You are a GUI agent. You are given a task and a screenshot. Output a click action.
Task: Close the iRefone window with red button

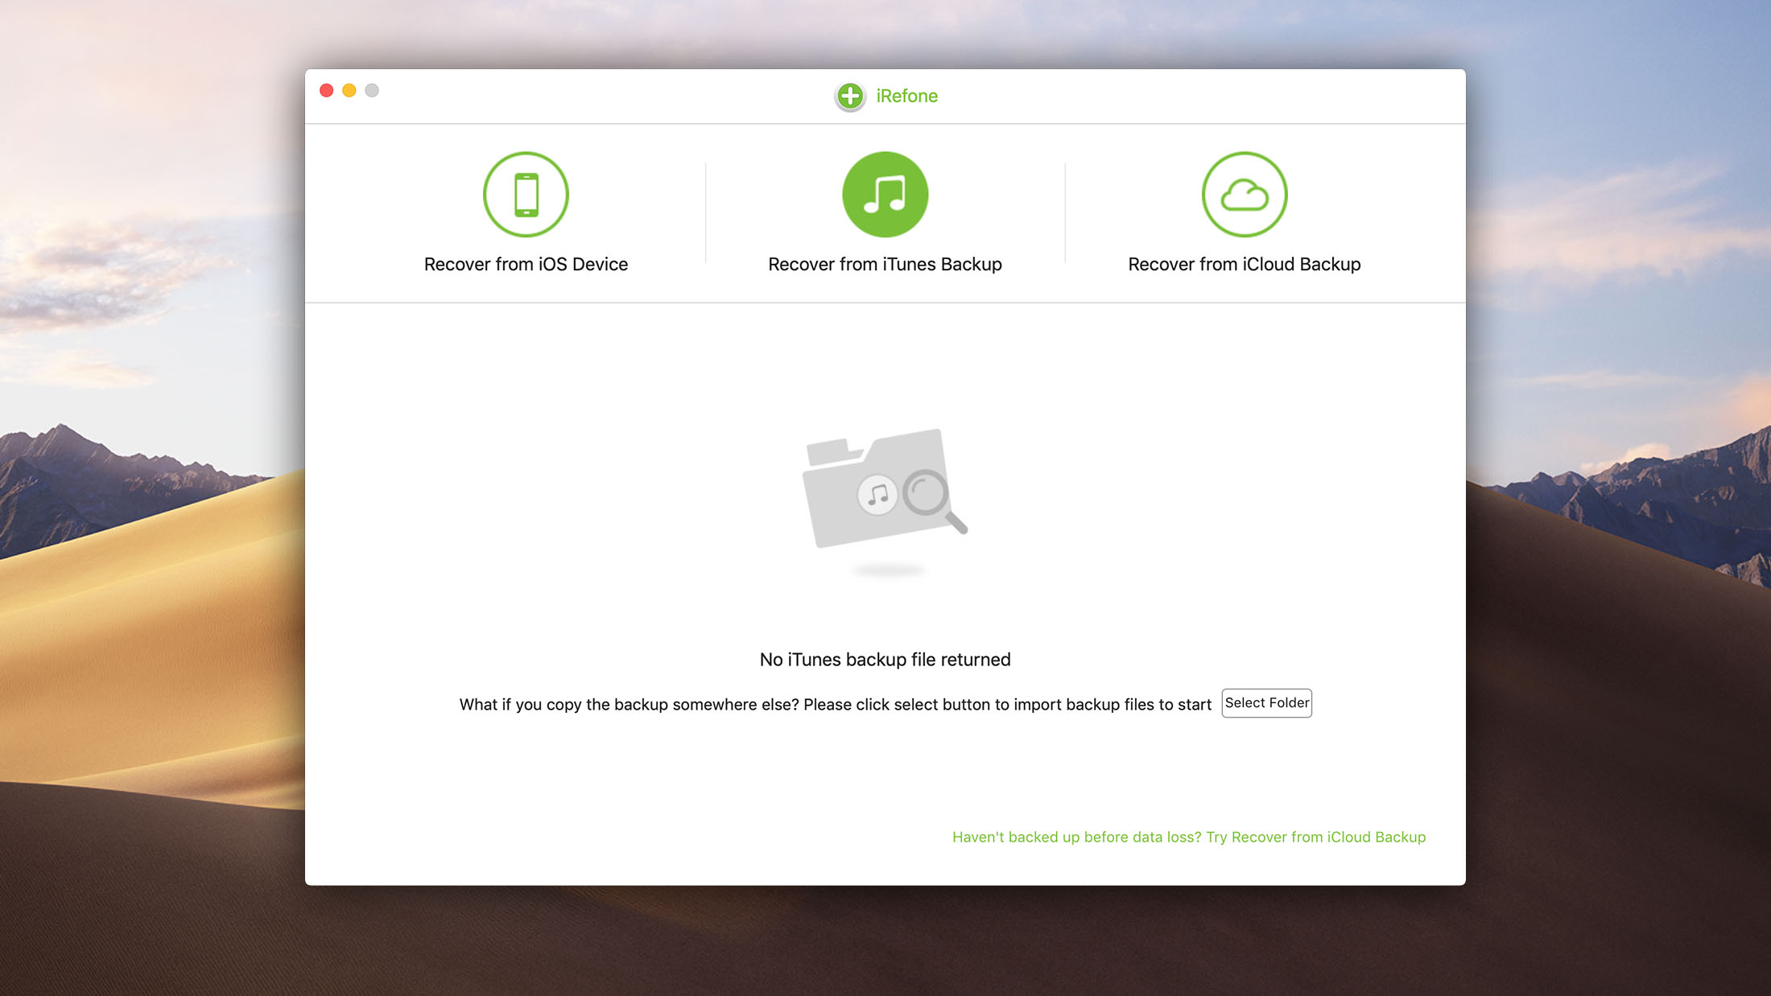(326, 90)
